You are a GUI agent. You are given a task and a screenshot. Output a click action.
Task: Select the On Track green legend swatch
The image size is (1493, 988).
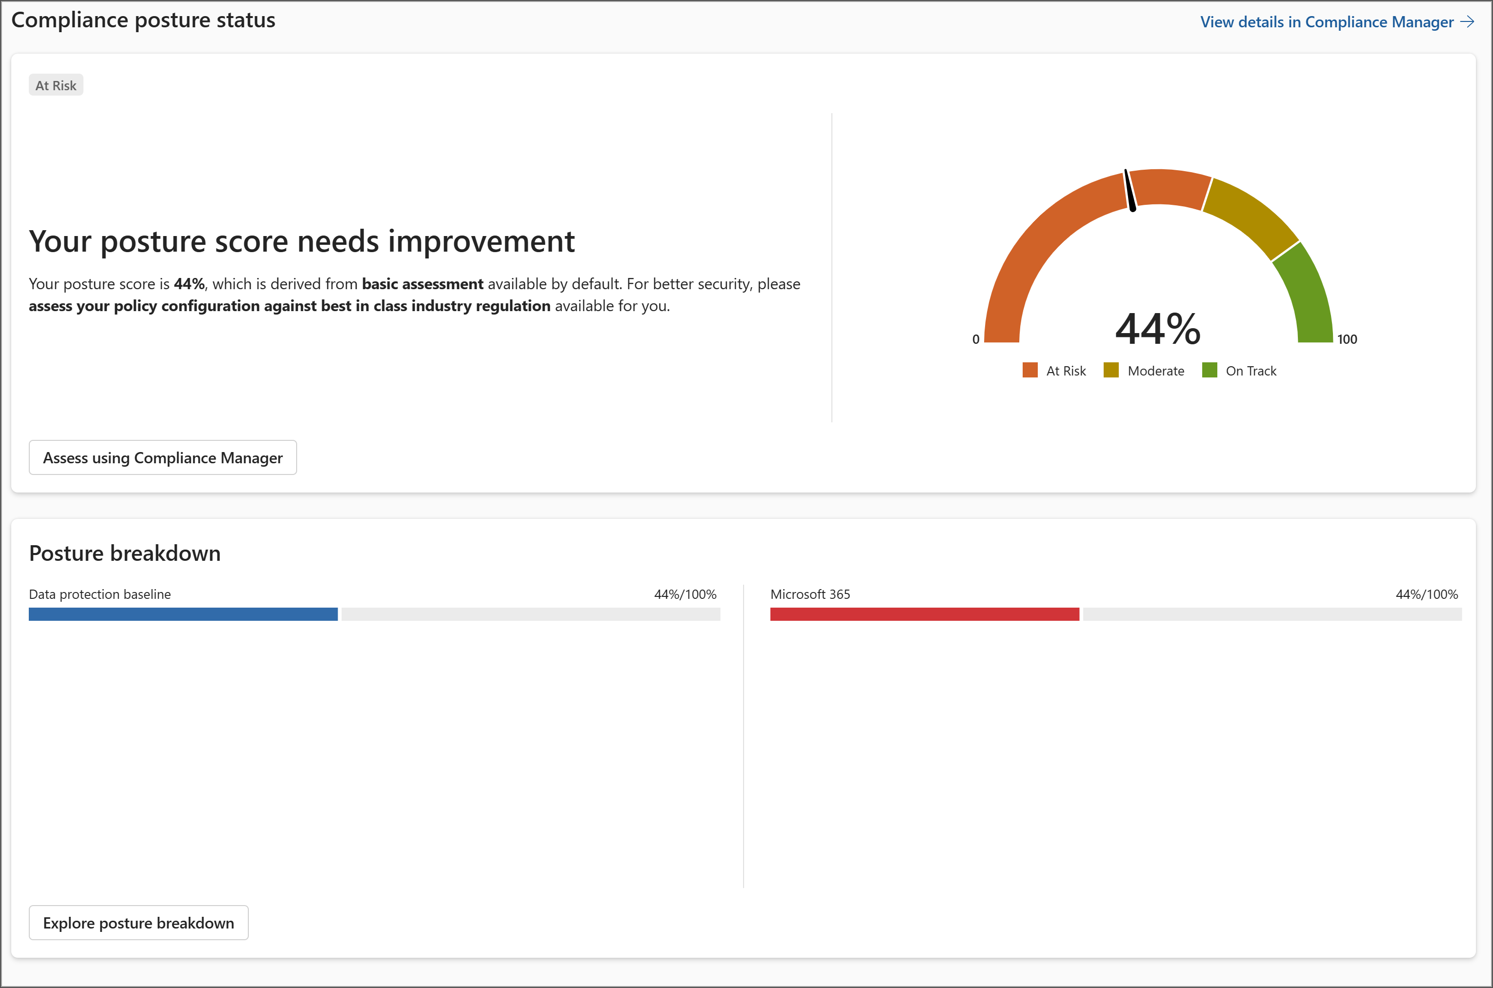coord(1210,370)
